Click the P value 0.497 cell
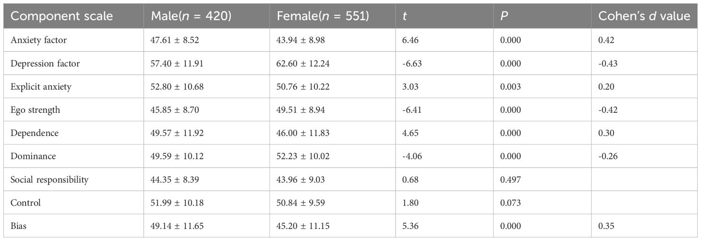 (x=510, y=180)
